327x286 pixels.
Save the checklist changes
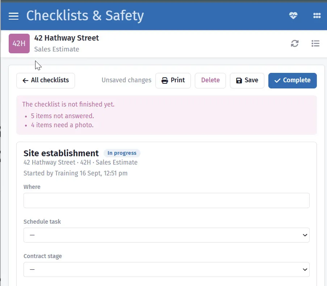[x=247, y=80]
